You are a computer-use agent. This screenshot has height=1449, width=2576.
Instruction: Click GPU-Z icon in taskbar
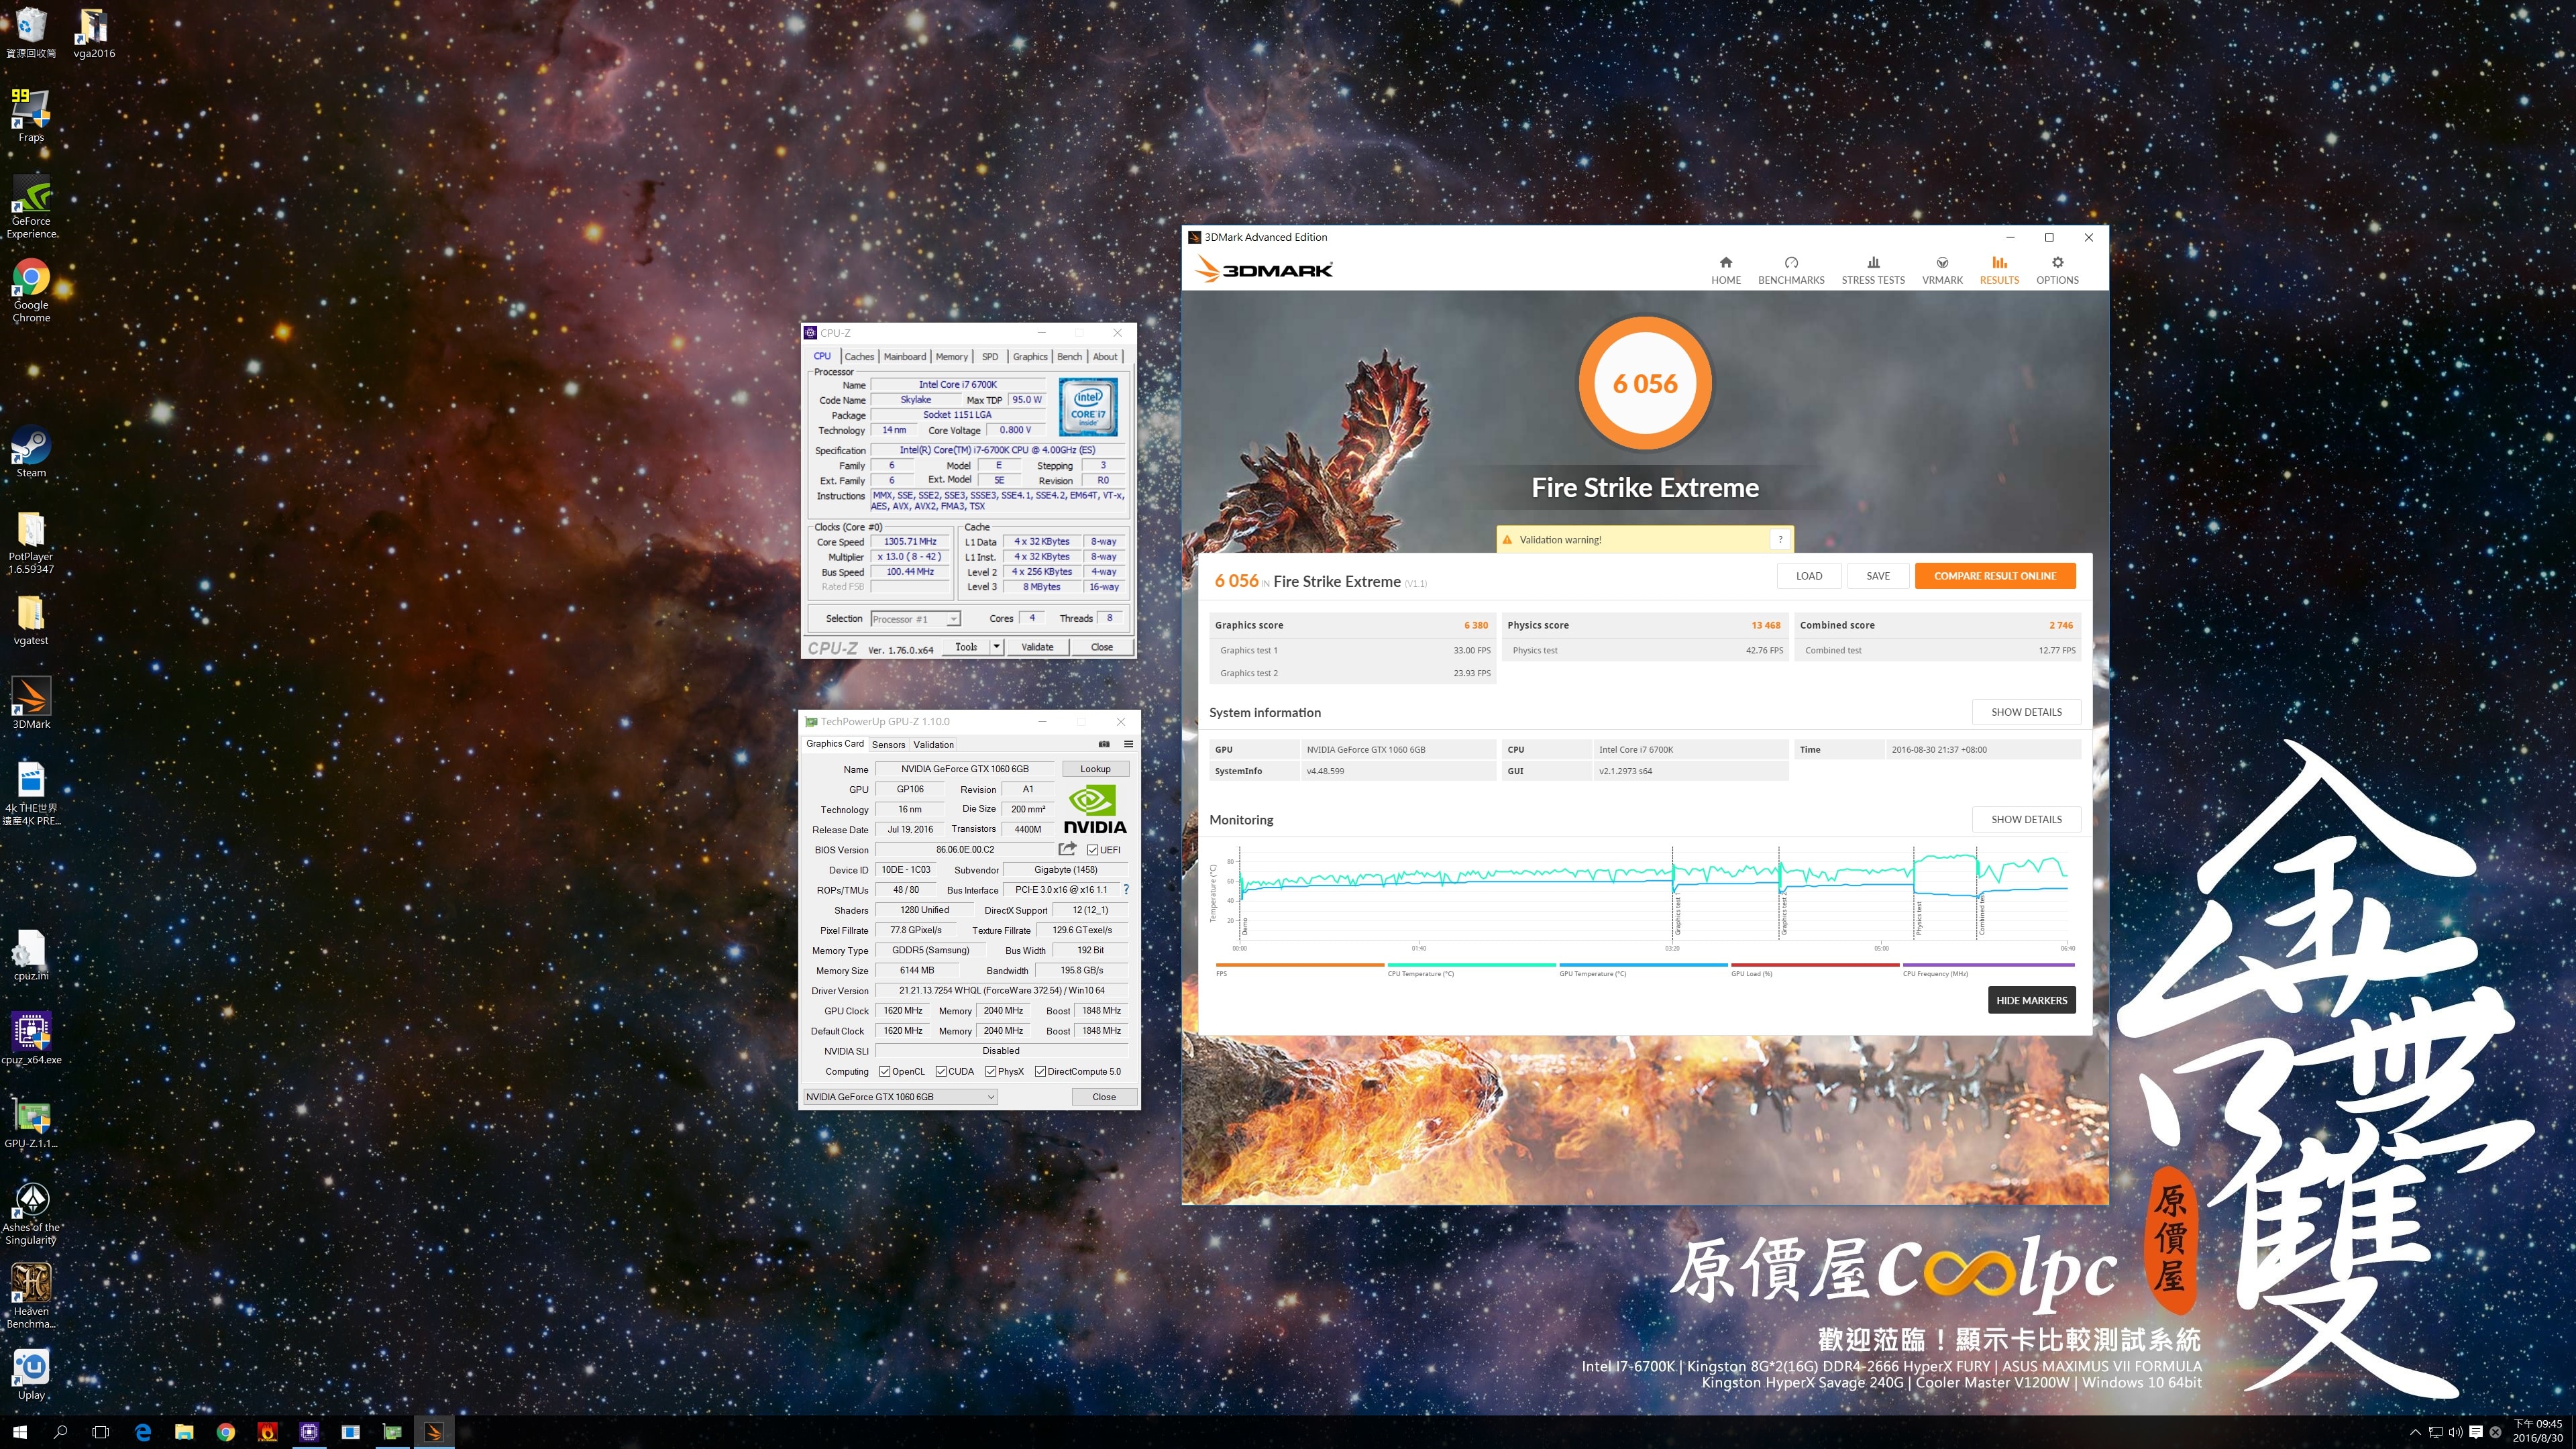(x=392, y=1432)
